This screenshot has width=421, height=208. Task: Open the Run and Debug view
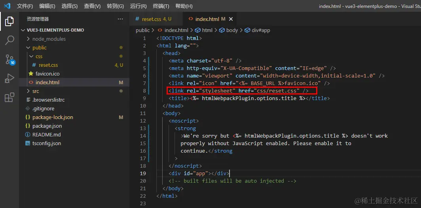point(9,79)
